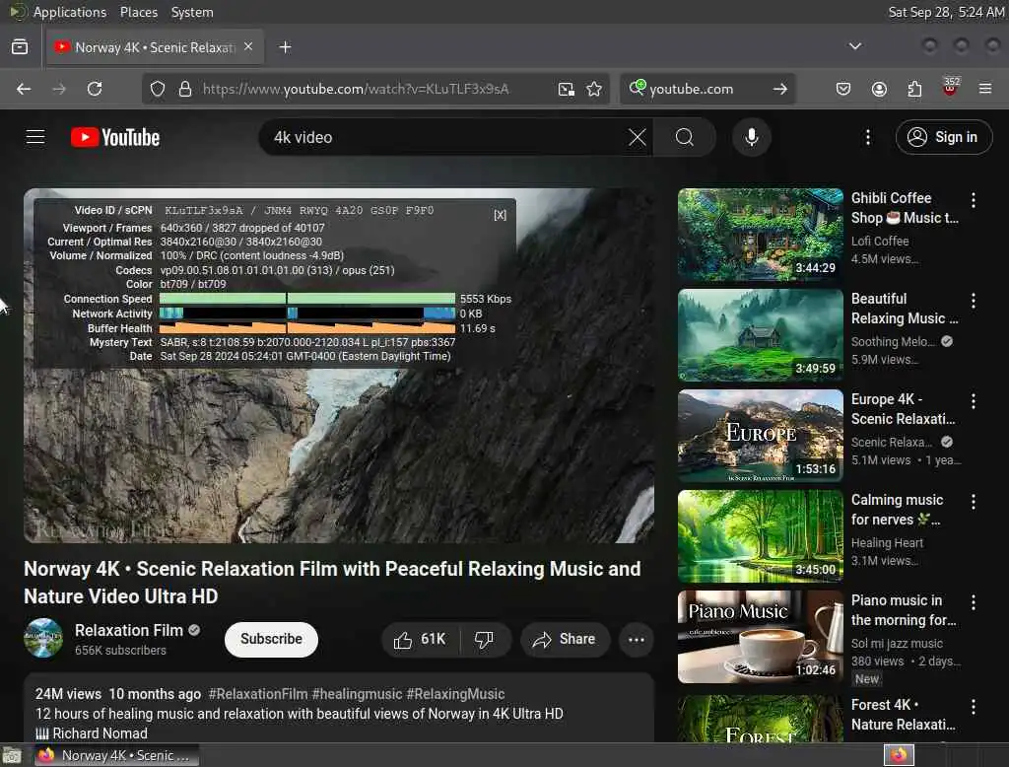Click the #healingmusic hashtag

pyautogui.click(x=357, y=694)
